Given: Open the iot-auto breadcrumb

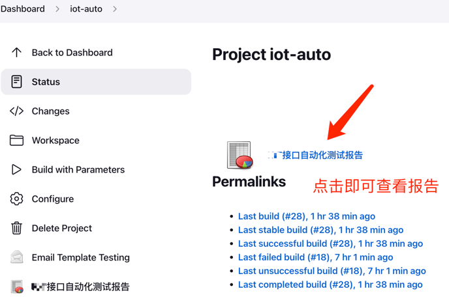Looking at the screenshot, I should pyautogui.click(x=86, y=9).
